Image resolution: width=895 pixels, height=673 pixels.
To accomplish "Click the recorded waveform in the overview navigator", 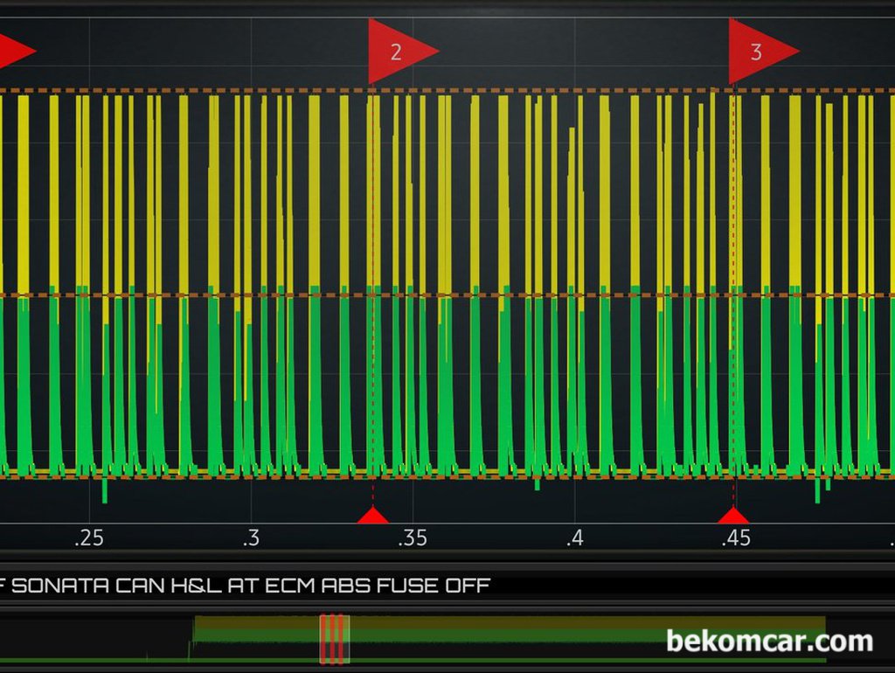I will pos(508,638).
